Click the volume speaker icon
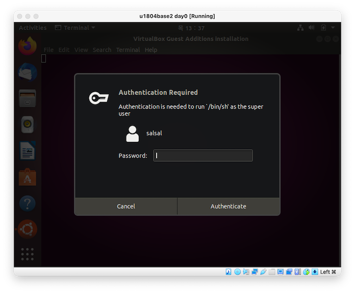The height and width of the screenshot is (293, 355). (312, 28)
